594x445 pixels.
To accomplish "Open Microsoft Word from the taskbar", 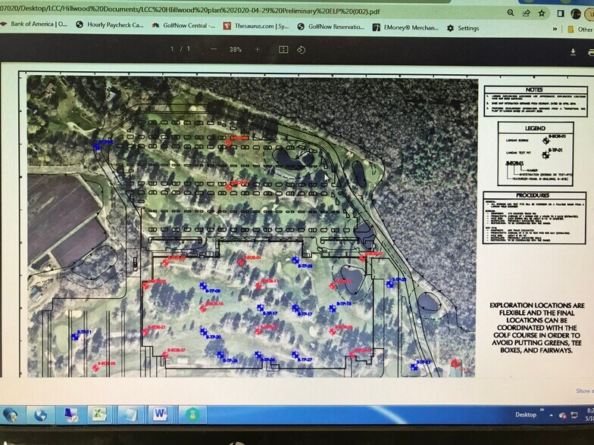I will (160, 414).
